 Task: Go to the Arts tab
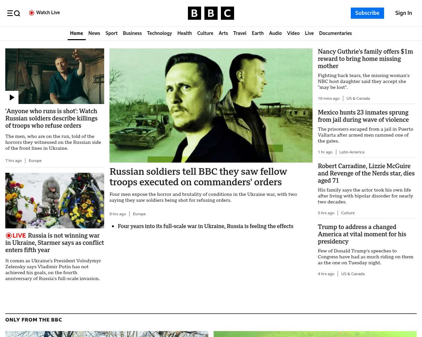point(223,33)
